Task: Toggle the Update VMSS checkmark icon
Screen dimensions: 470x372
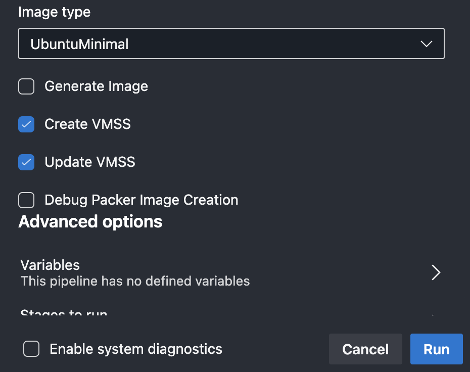Action: (26, 162)
